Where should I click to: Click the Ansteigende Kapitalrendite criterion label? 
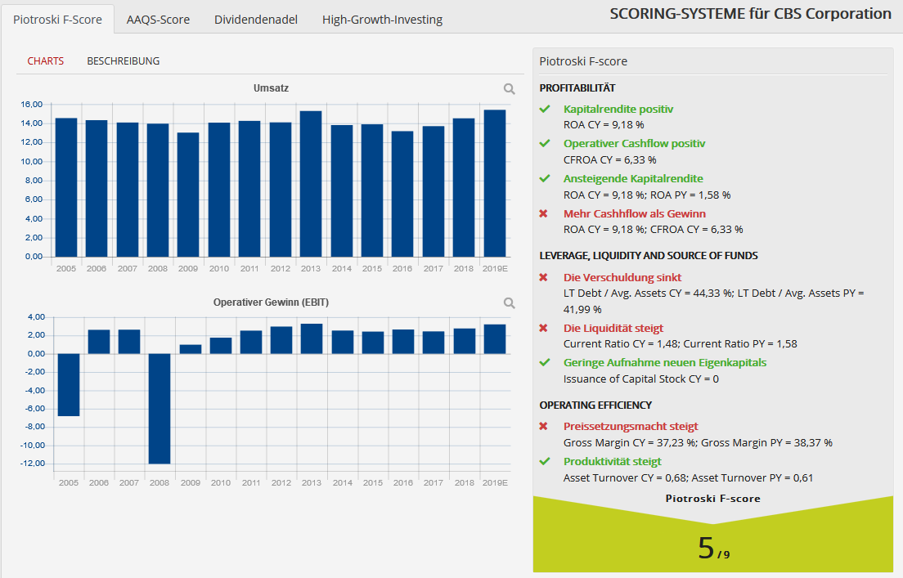click(x=633, y=178)
